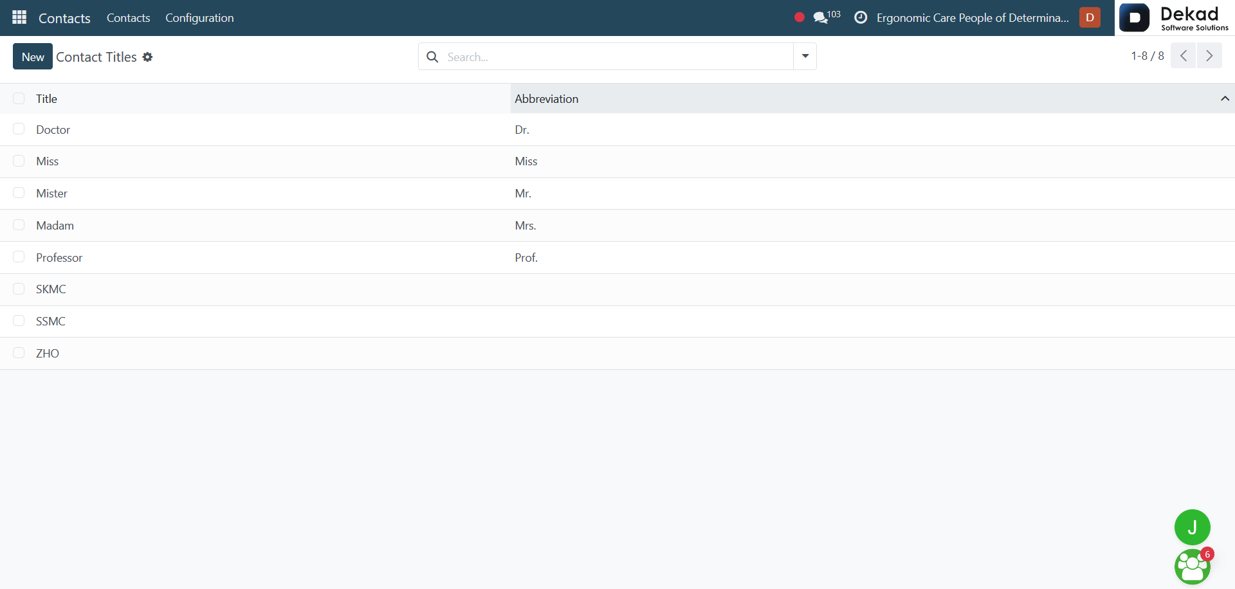Click the red recording indicator dot
The height and width of the screenshot is (589, 1235).
click(x=799, y=17)
